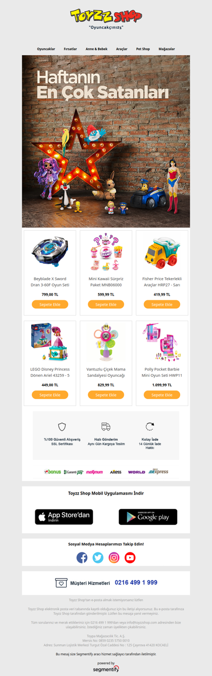The width and height of the screenshot is (212, 676).
Task: Go to the Mağazalar menu item
Action: click(166, 49)
